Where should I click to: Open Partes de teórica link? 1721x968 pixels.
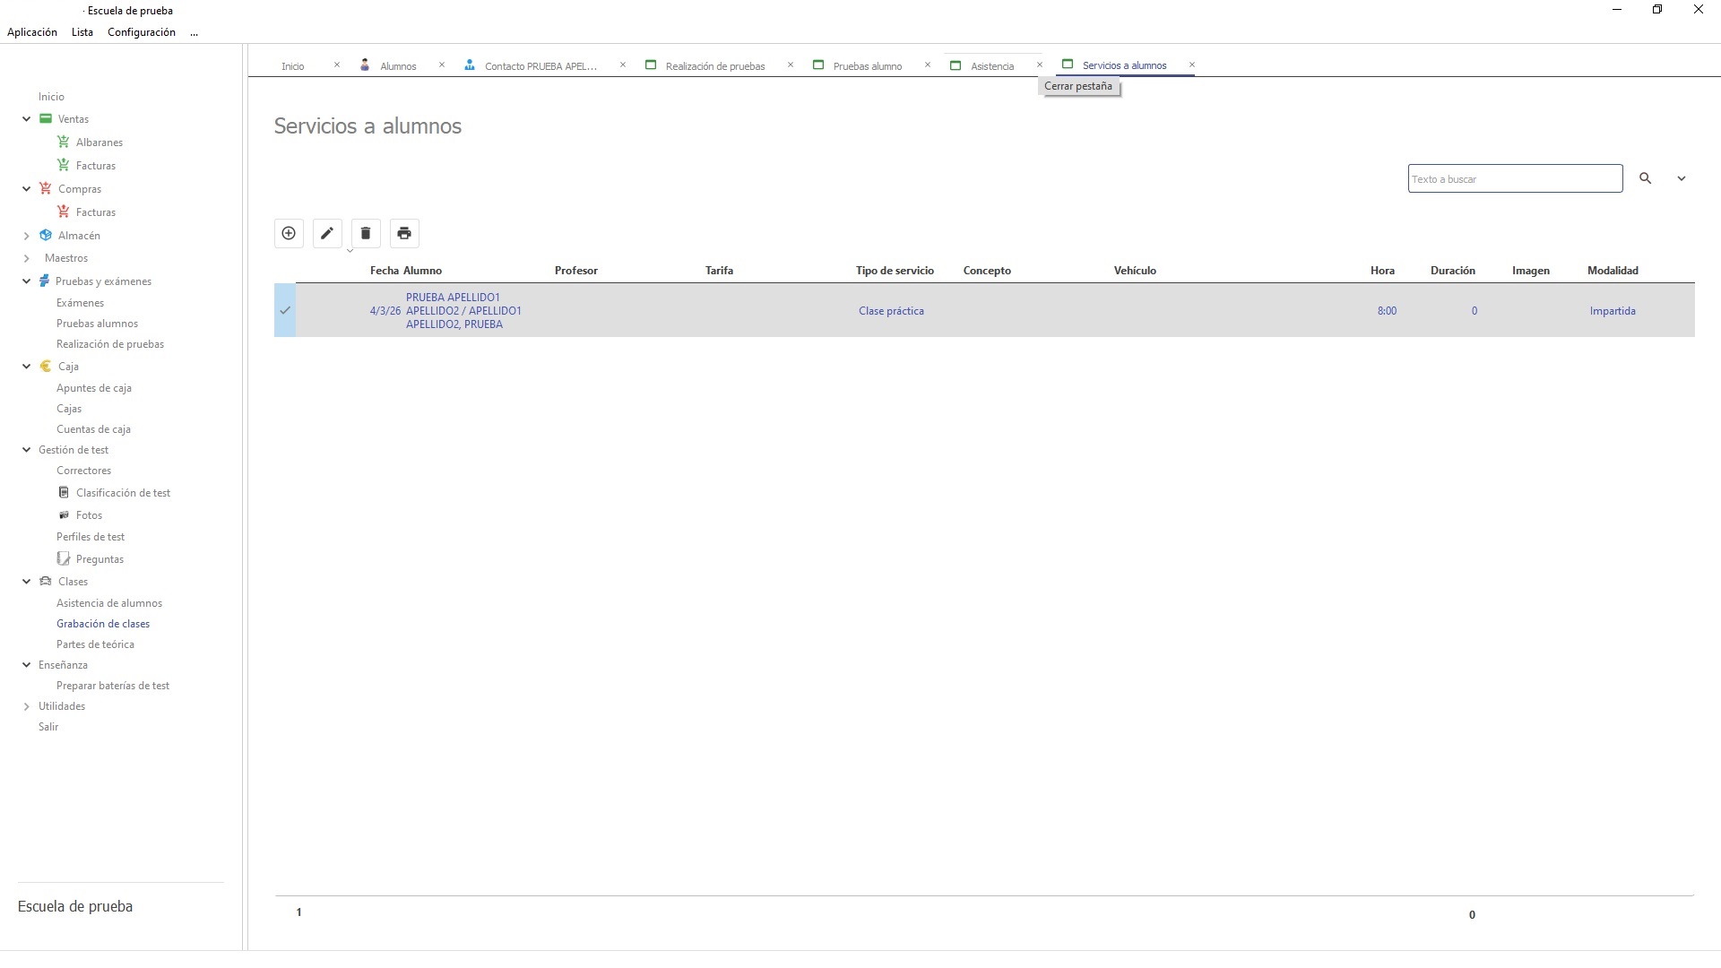click(x=95, y=644)
